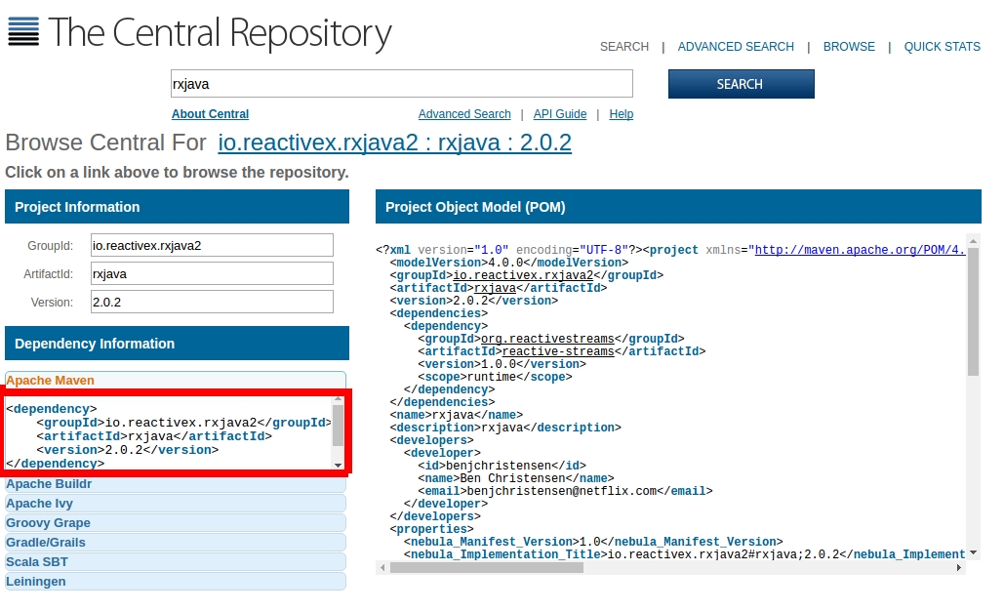This screenshot has width=1004, height=612.
Task: Click the blue SEARCH button
Action: point(741,84)
